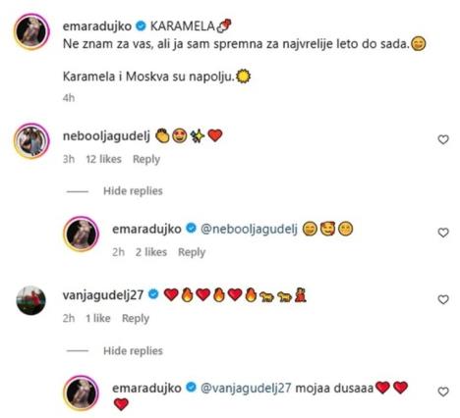This screenshot has height=418, width=460.
Task: Hide replies under vanjagudelj27's comment
Action: tap(133, 351)
